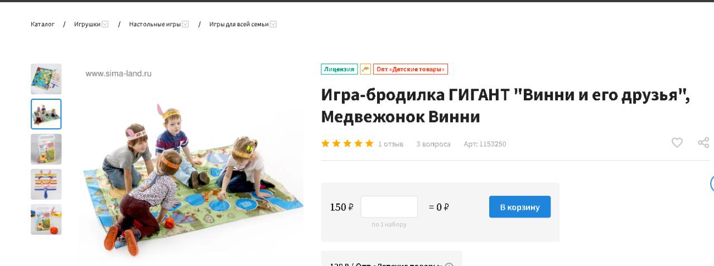Add product to favorites with heart icon
The width and height of the screenshot is (714, 266).
click(x=677, y=143)
